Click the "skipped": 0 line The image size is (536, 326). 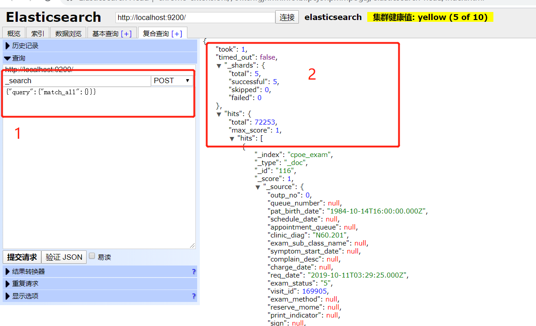[x=250, y=89]
